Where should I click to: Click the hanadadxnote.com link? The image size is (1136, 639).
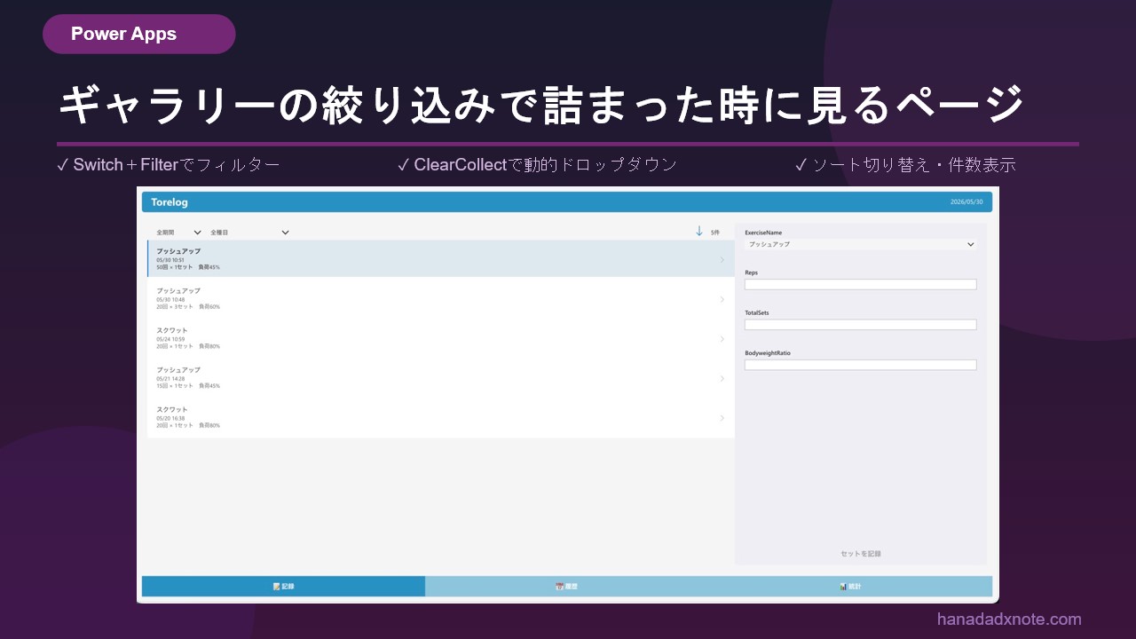(1009, 619)
